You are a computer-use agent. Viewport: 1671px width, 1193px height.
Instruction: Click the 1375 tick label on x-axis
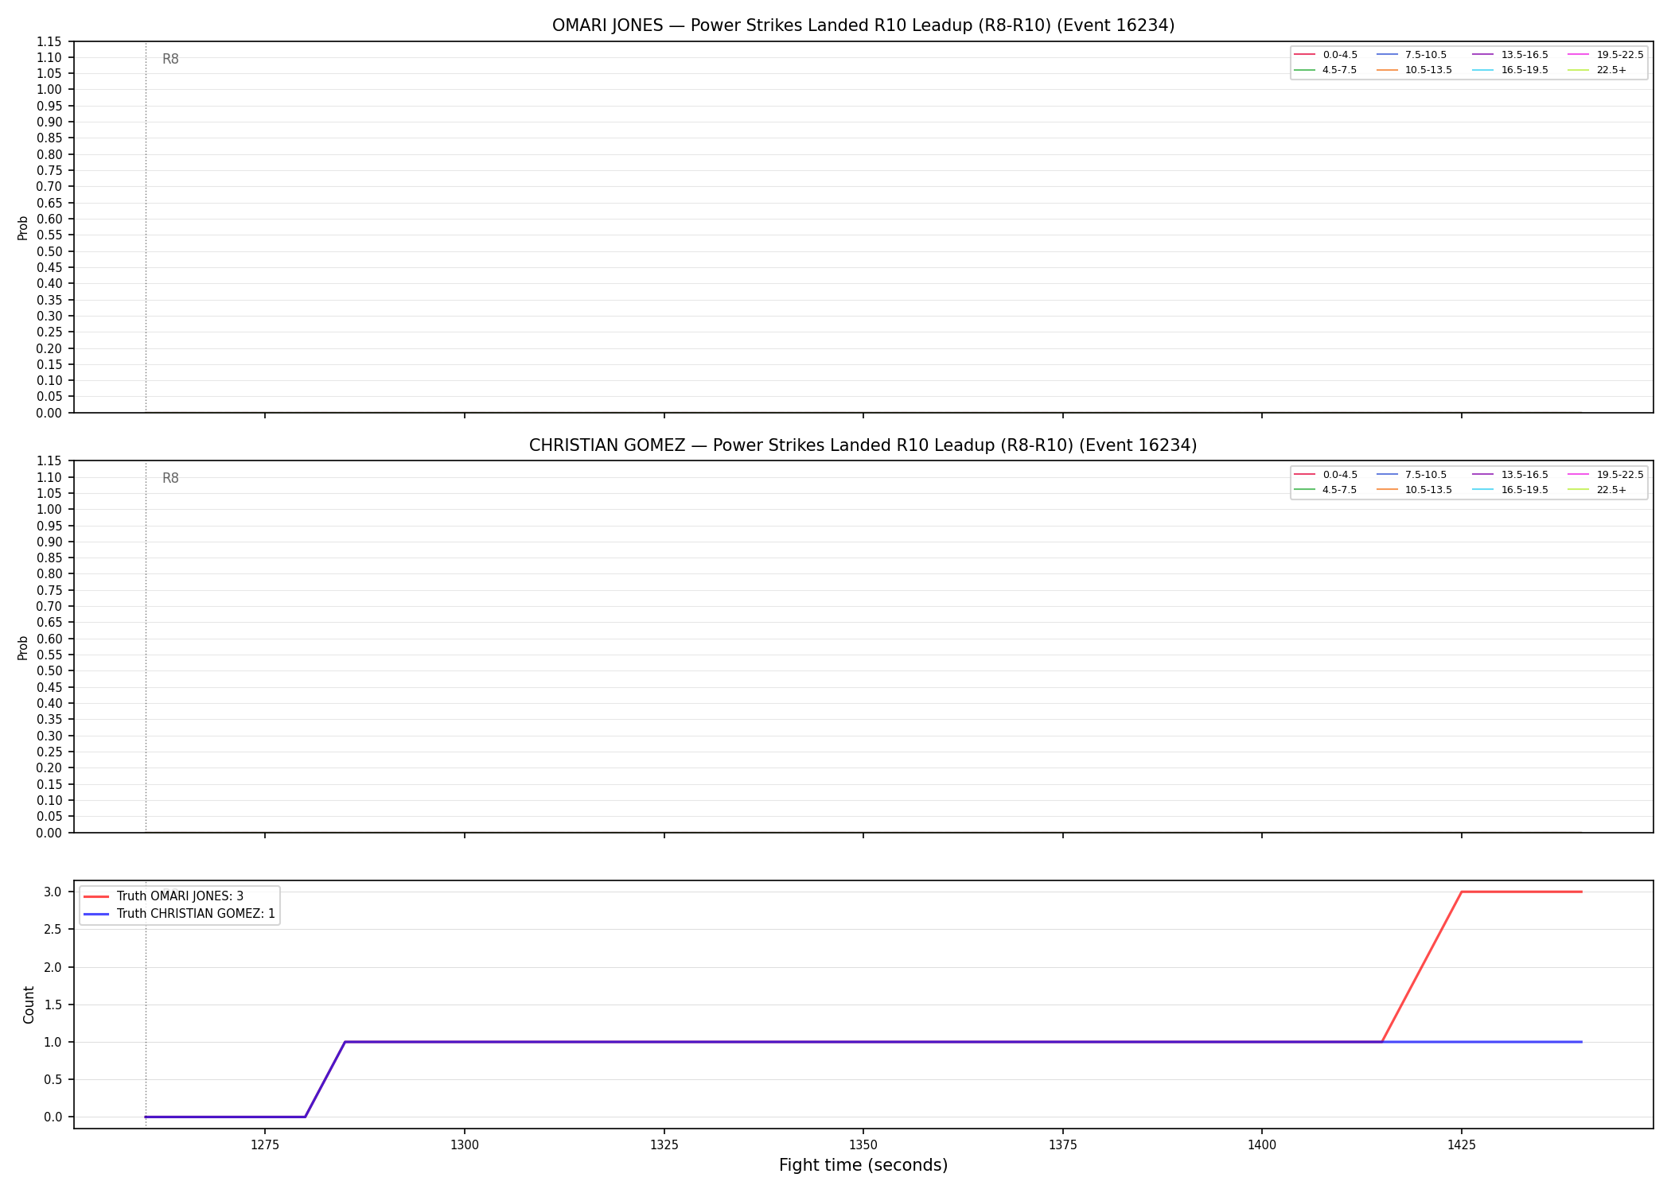click(x=1063, y=1145)
